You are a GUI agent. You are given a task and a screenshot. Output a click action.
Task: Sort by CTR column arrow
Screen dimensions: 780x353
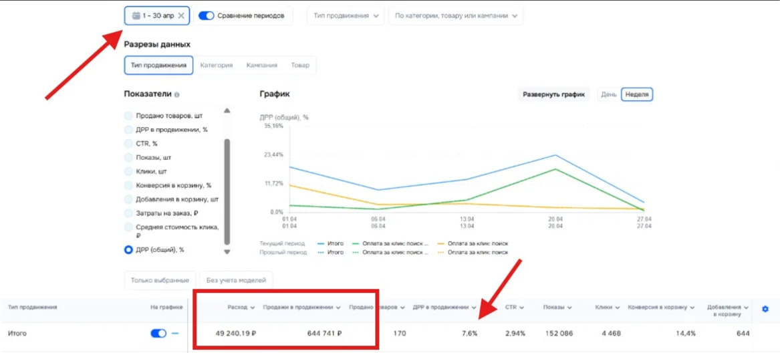522,308
